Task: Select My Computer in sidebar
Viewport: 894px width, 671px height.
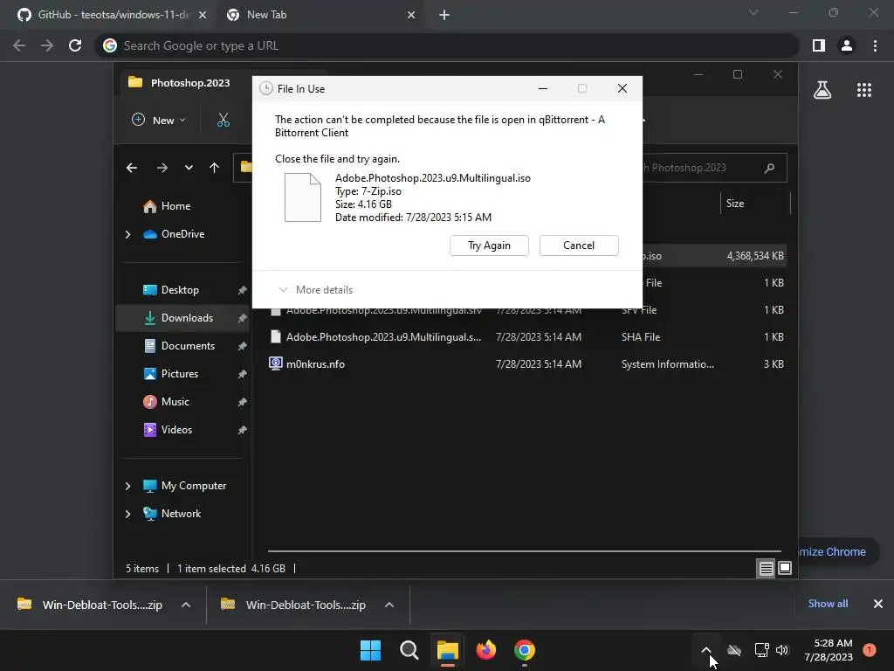Action: pyautogui.click(x=184, y=486)
